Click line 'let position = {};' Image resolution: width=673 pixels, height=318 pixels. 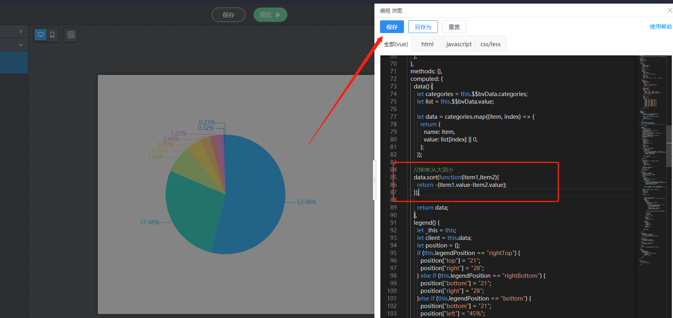pyautogui.click(x=438, y=245)
